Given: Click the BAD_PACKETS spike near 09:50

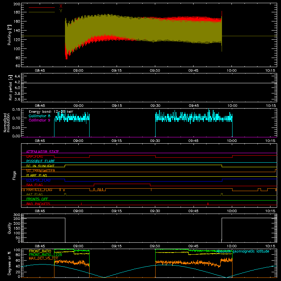Looking at the screenshot, I should point(208,204).
